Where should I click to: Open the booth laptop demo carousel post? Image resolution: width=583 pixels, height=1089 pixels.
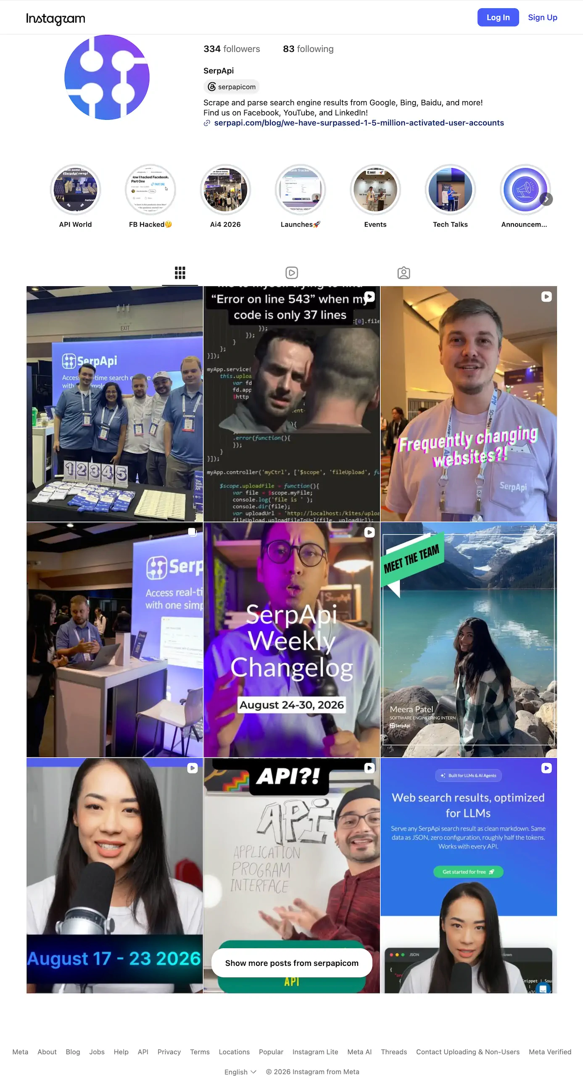point(115,640)
